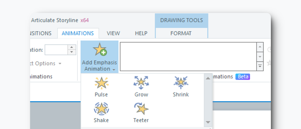The width and height of the screenshot is (301, 129).
Task: Decrease the duration with the down stepper
Action: [x=72, y=52]
